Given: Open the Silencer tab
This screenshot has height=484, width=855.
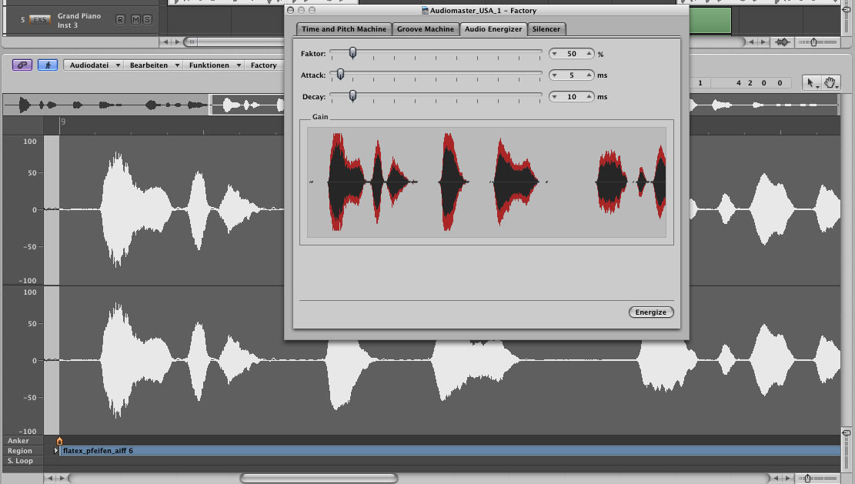Looking at the screenshot, I should [546, 28].
